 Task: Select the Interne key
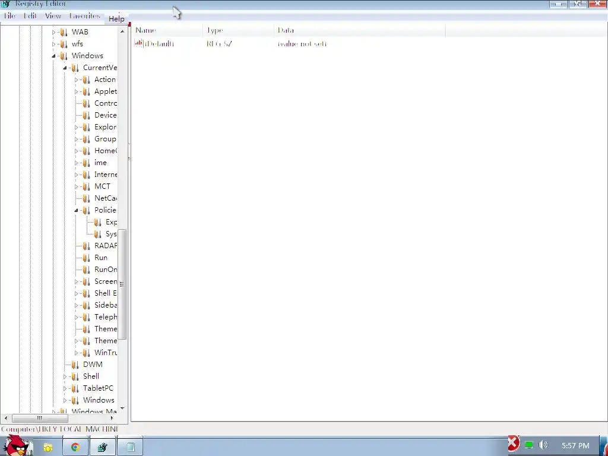tap(106, 175)
